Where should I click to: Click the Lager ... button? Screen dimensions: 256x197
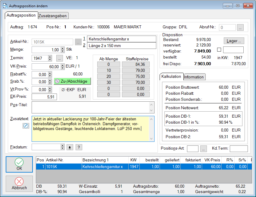[x=234, y=41]
